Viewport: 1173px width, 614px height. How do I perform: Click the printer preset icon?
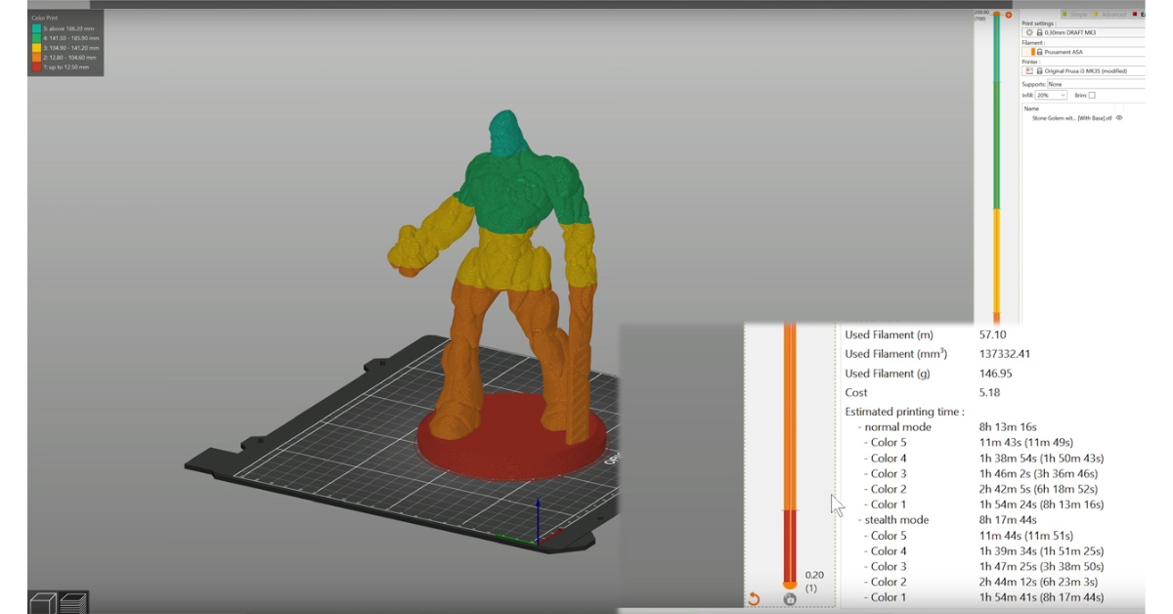pos(1028,71)
